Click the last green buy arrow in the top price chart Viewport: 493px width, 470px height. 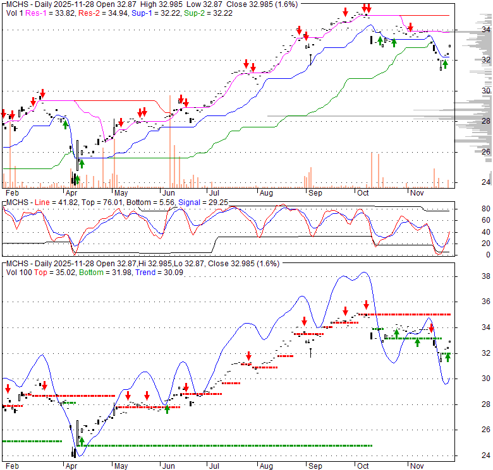click(445, 64)
